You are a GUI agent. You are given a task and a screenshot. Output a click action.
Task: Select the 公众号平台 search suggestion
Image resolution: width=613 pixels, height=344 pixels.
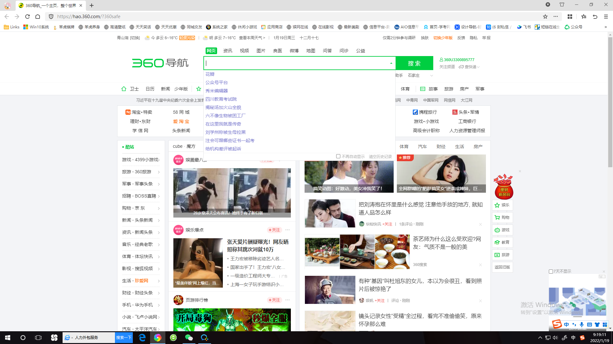coord(216,82)
